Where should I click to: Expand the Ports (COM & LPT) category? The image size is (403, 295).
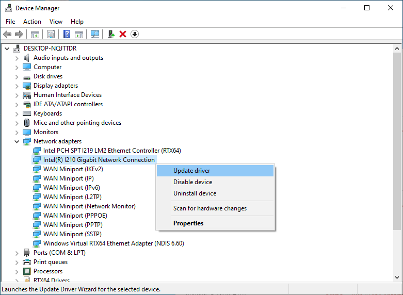[x=17, y=253]
